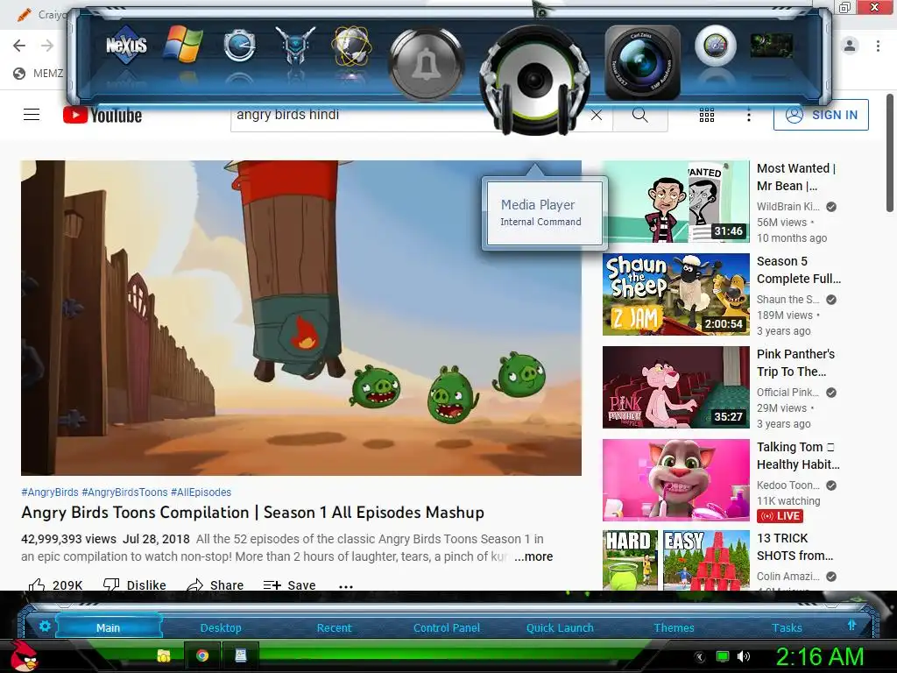Open the Nexus logo in the dock

coord(126,45)
